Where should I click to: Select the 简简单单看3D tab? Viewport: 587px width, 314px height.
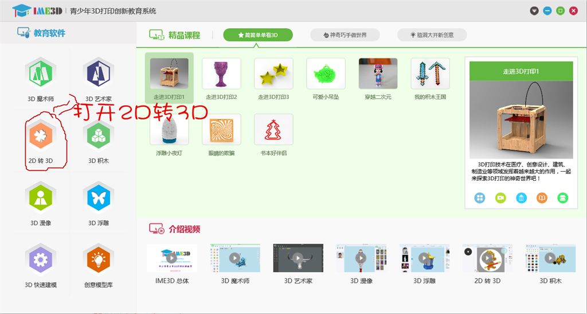point(258,35)
